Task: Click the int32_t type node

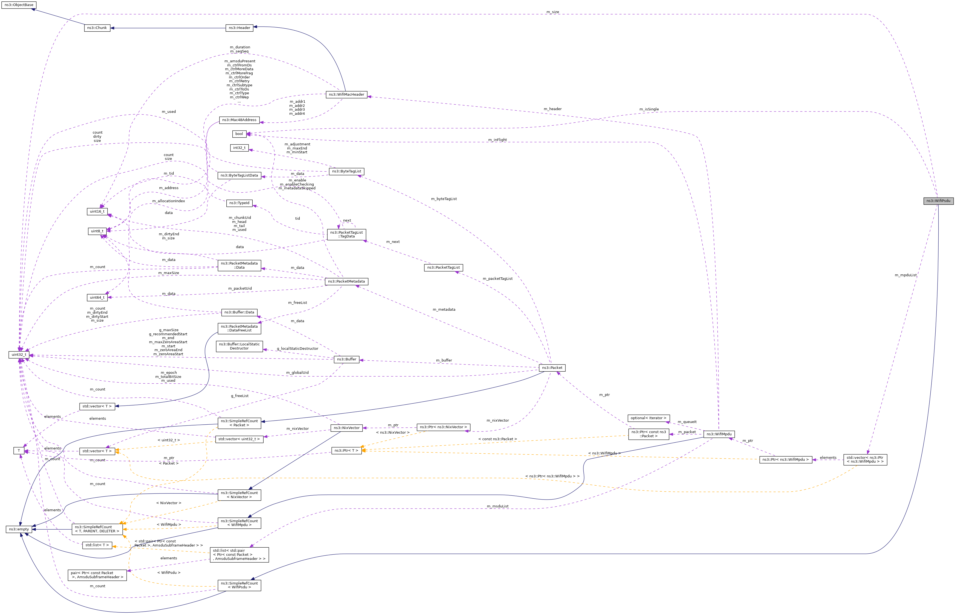Action: [239, 148]
